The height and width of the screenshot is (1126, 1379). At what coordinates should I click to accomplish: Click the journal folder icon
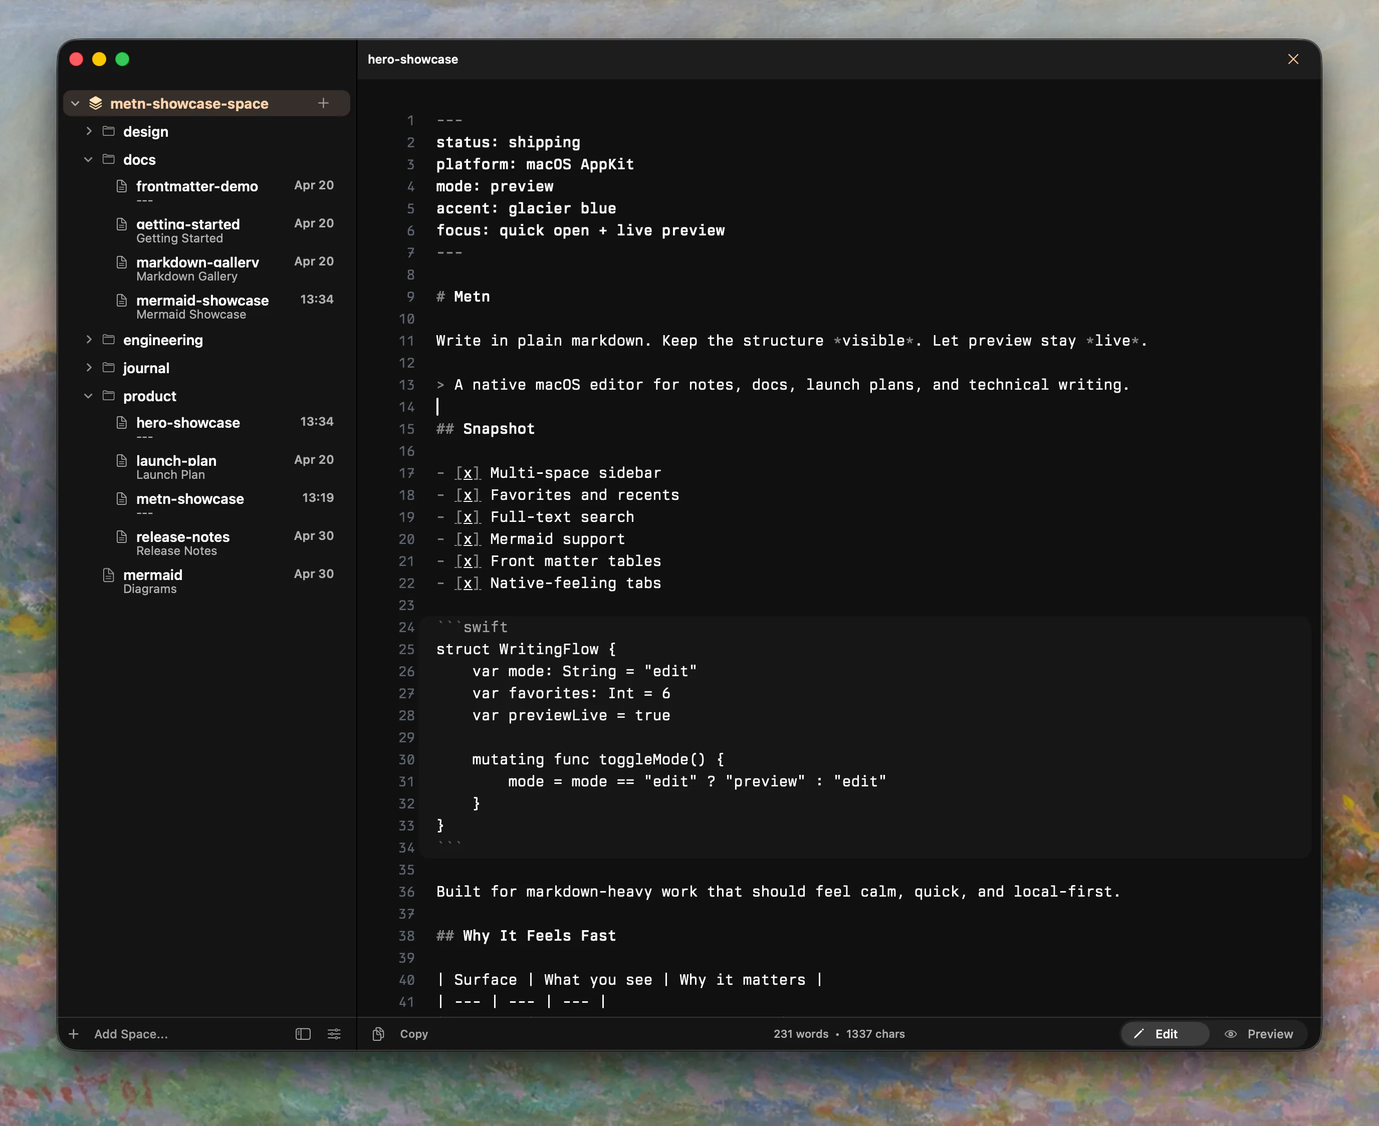[x=109, y=368]
